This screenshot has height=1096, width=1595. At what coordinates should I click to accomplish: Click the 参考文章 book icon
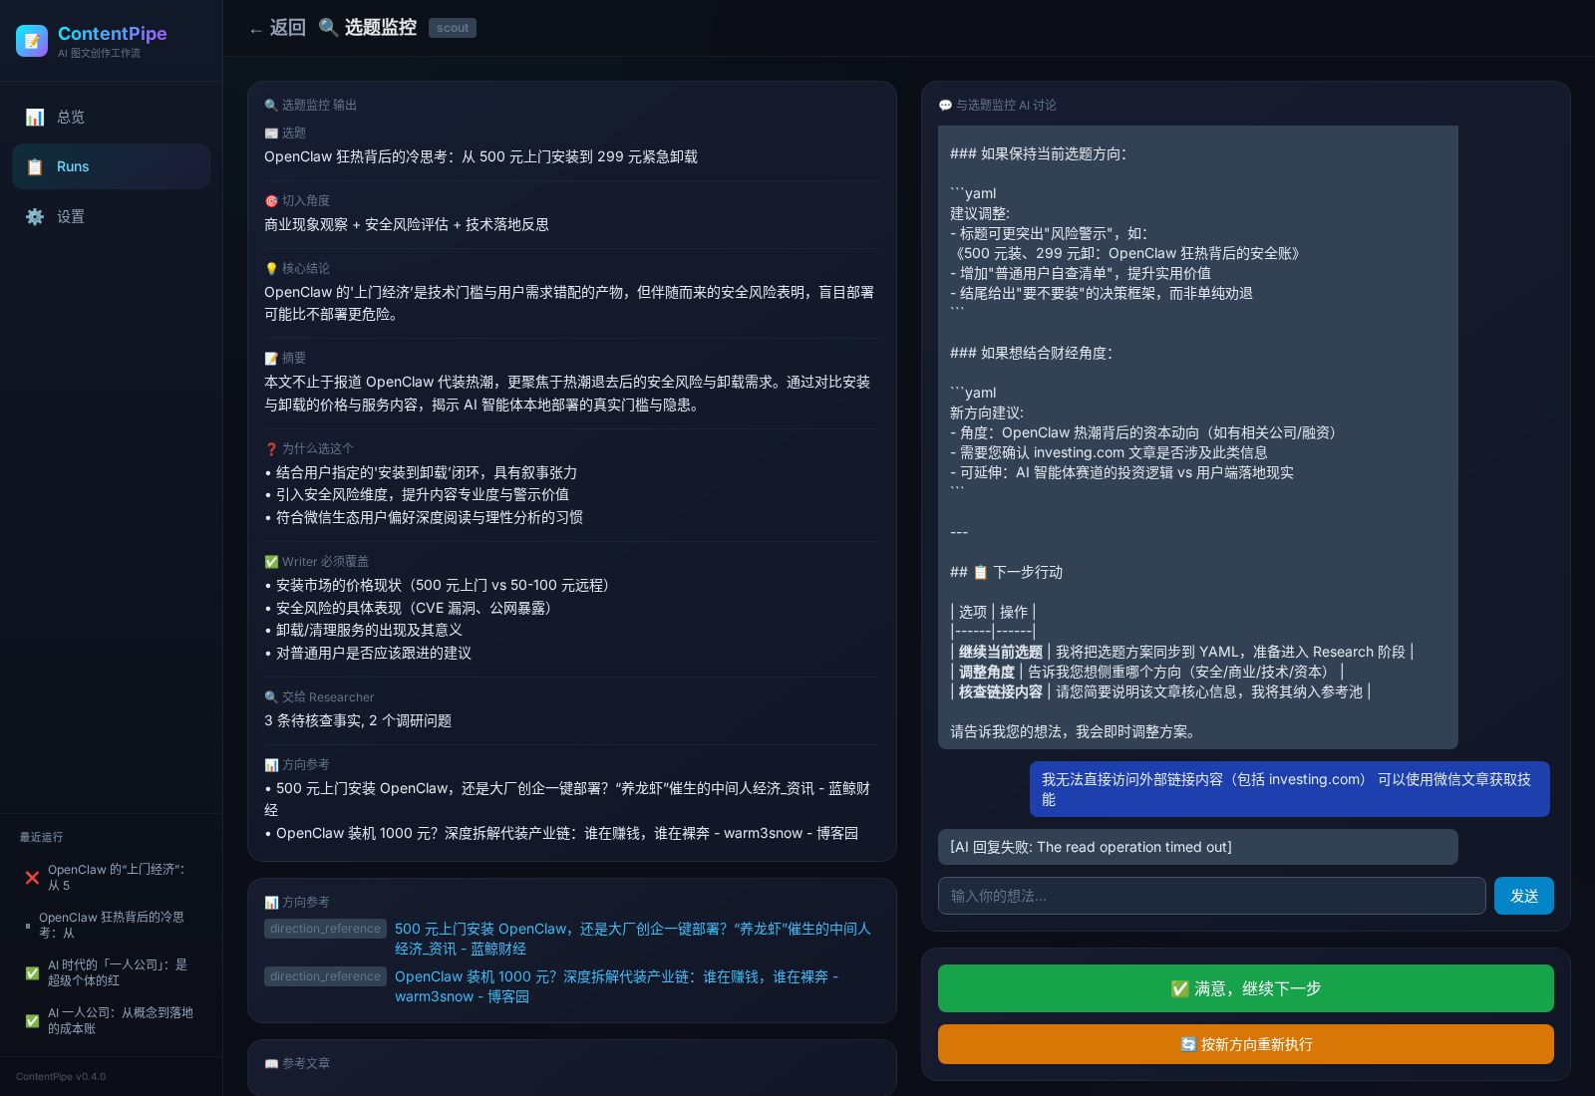coord(271,1064)
